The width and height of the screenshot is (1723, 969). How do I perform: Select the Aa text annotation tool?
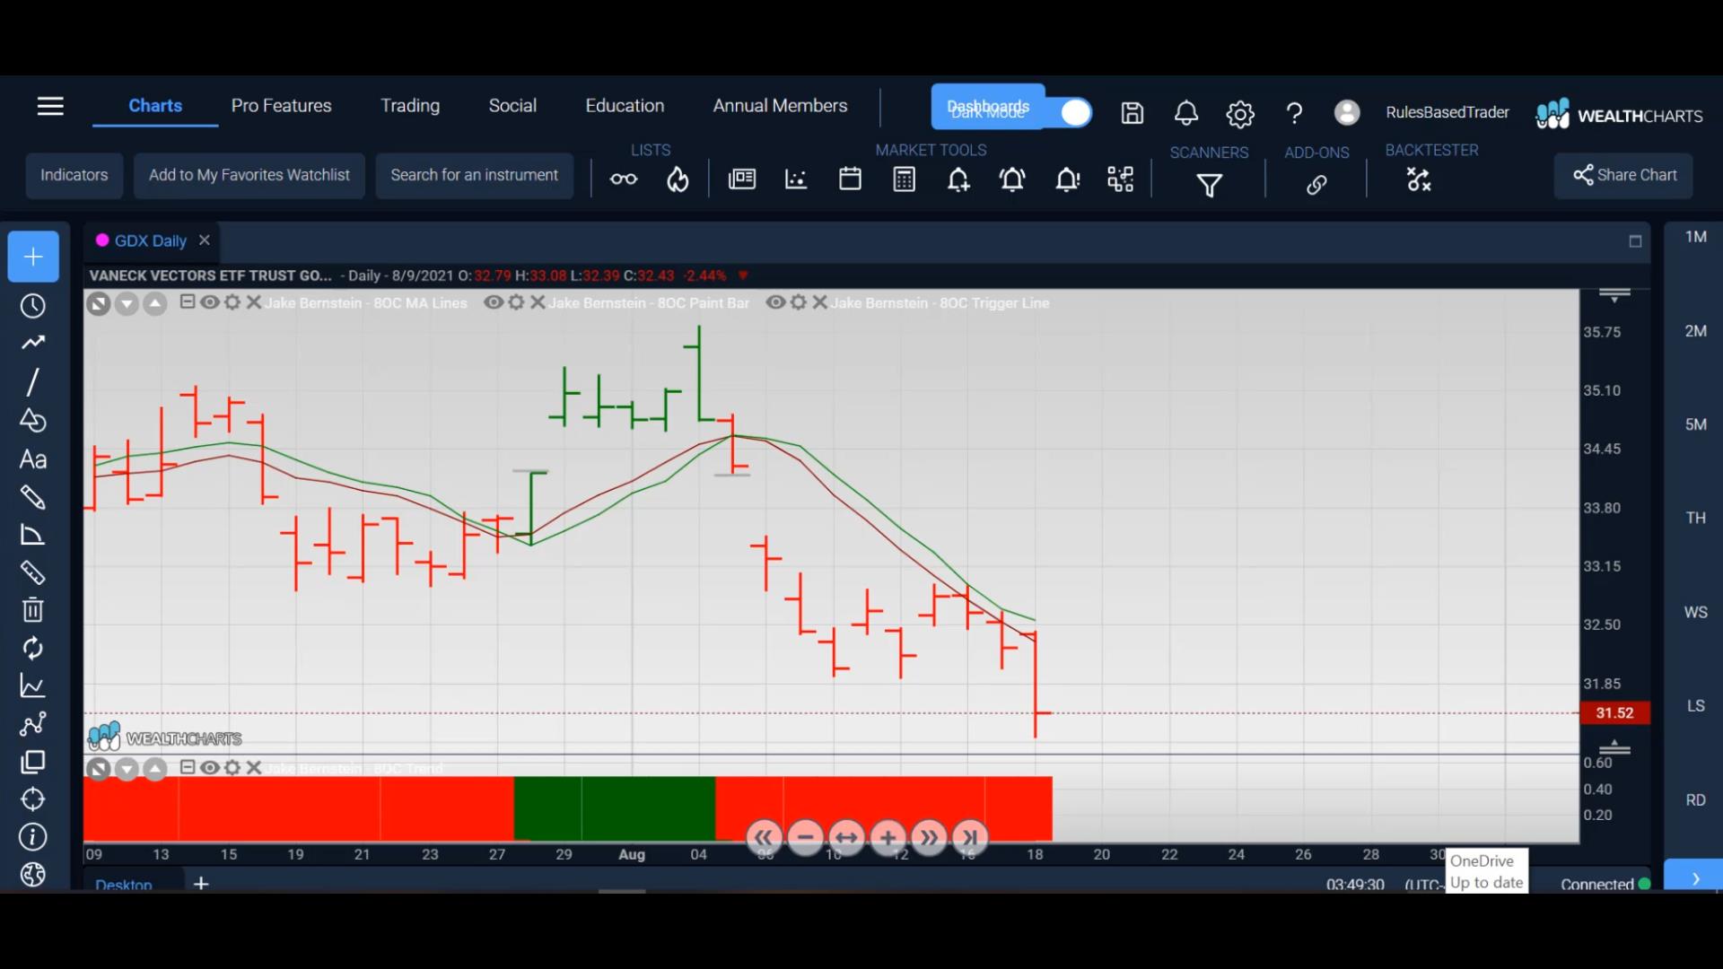pyautogui.click(x=33, y=459)
